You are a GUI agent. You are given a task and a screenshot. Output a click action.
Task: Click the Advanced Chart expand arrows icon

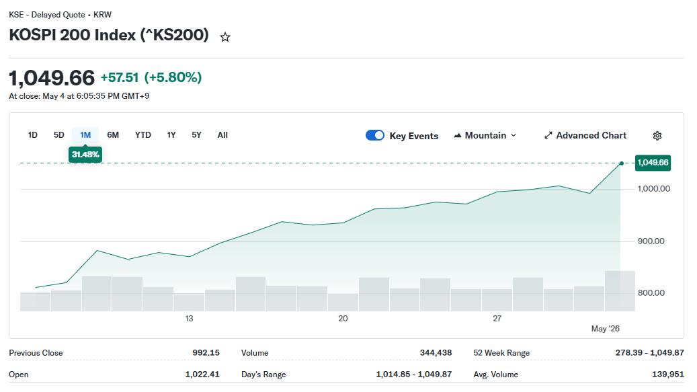click(548, 136)
